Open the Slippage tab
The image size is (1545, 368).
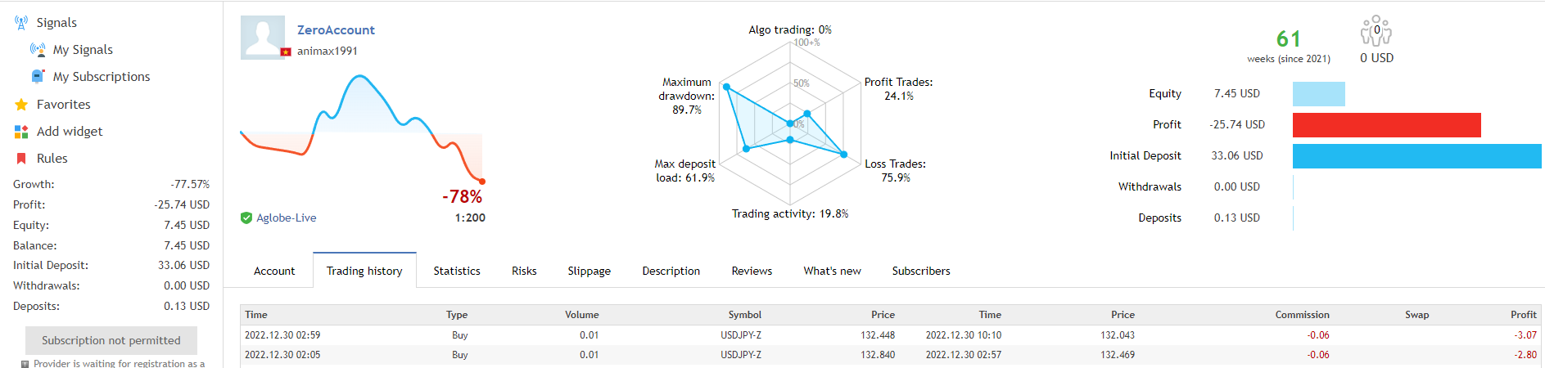590,272
